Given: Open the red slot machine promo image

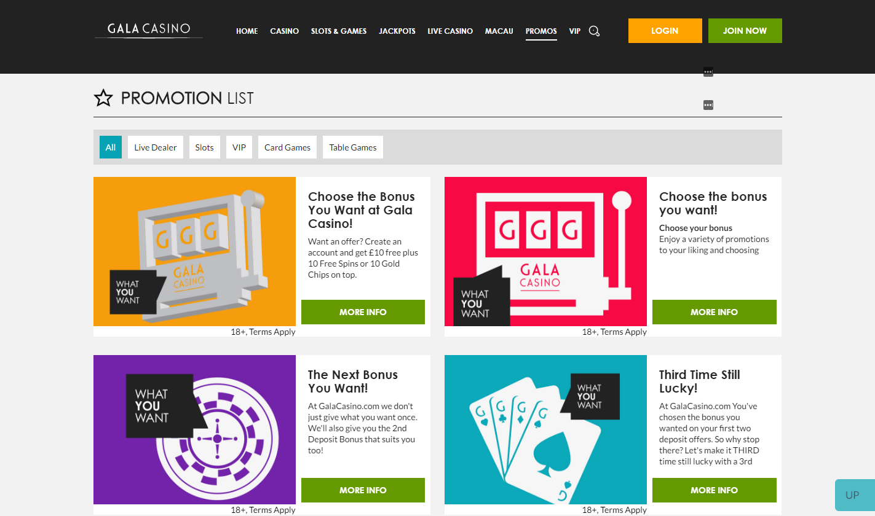Looking at the screenshot, I should (546, 252).
